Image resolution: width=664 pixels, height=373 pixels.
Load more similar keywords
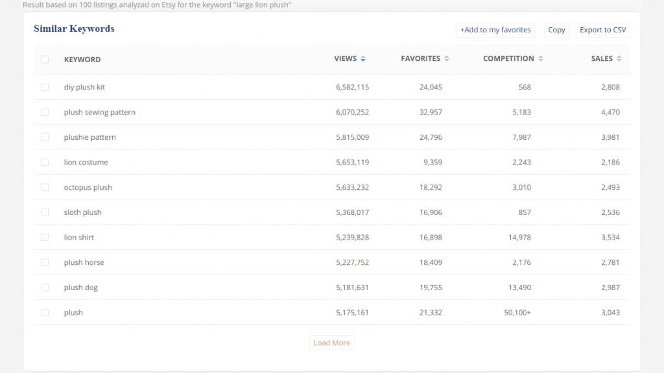pos(331,343)
